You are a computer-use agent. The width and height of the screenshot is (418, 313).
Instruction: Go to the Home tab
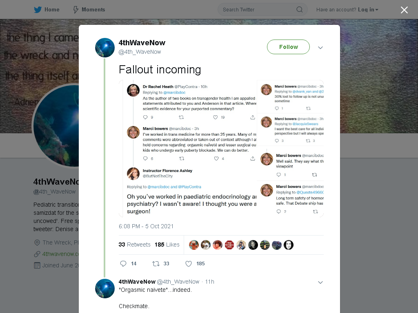pyautogui.click(x=47, y=10)
